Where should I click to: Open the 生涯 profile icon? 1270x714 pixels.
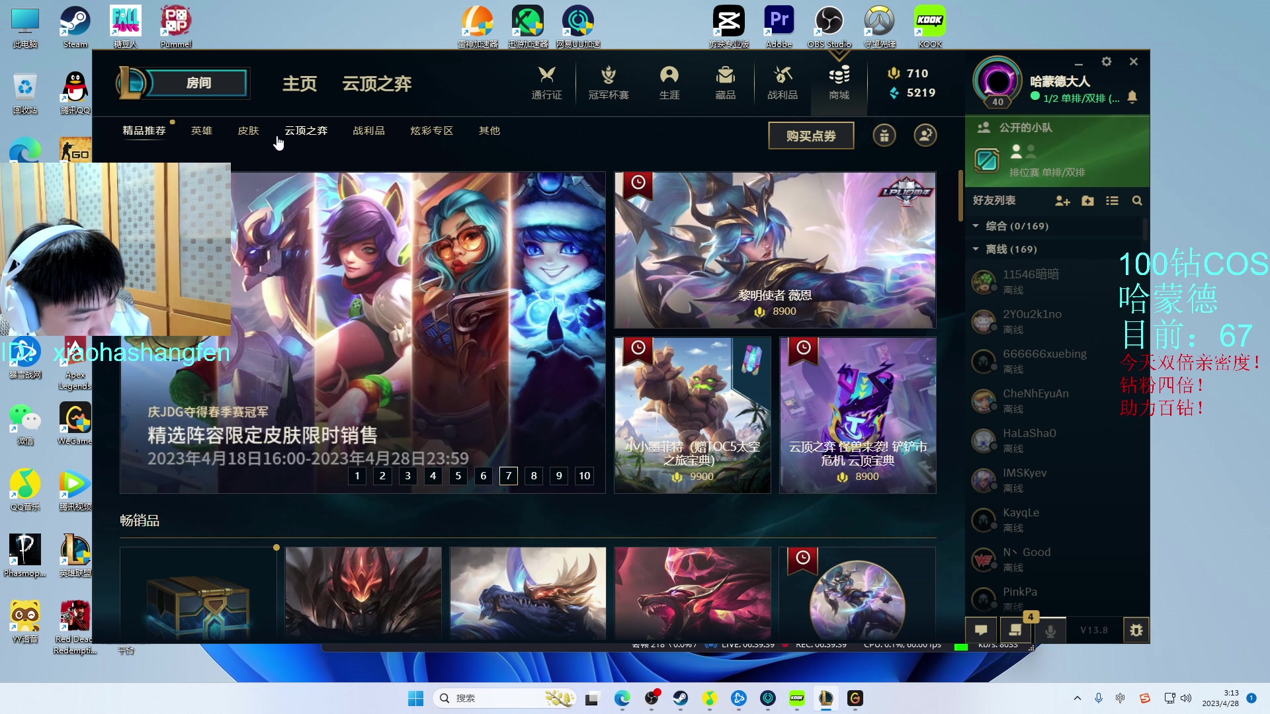(x=669, y=83)
